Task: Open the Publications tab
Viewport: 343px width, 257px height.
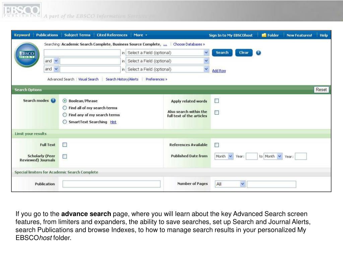Action: 47,35
